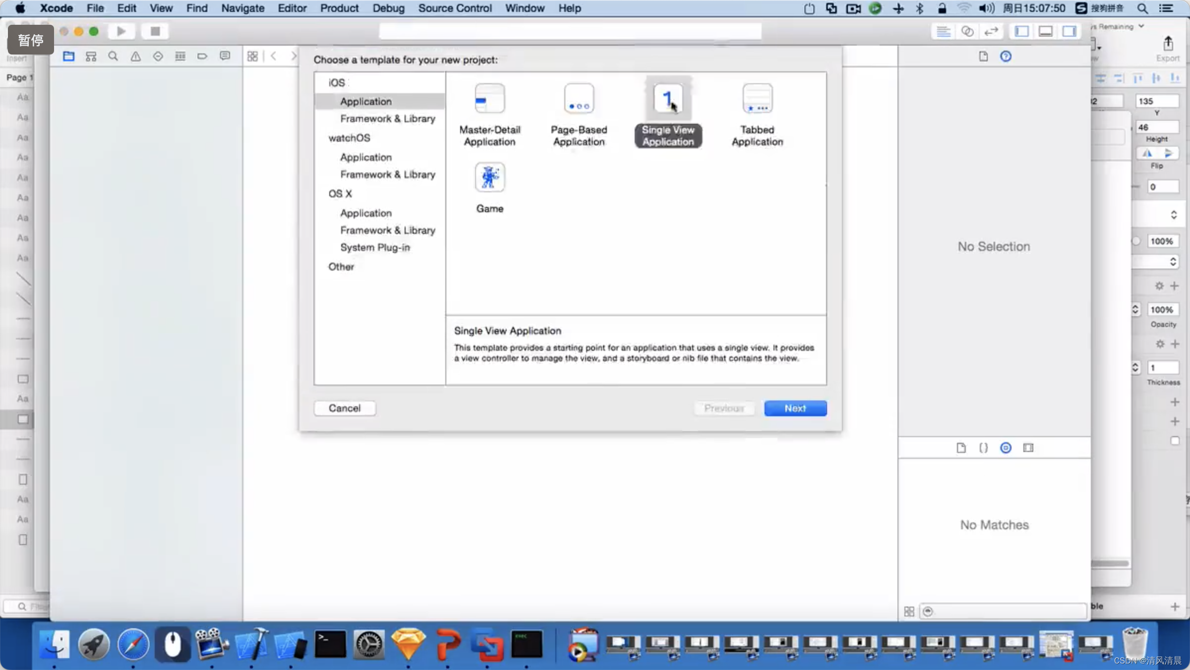Click the Previous button
This screenshot has height=670, width=1190.
pyautogui.click(x=724, y=408)
